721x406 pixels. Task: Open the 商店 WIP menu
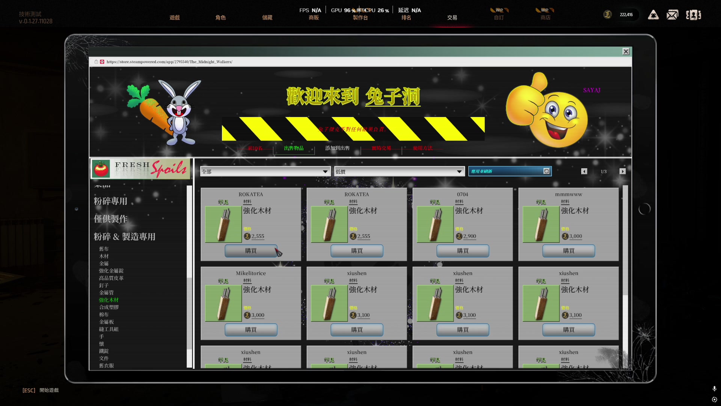point(545,18)
